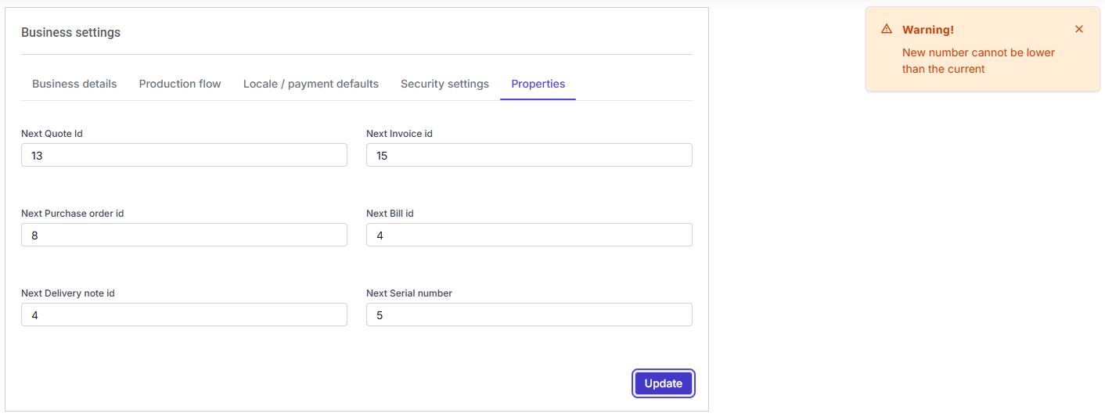Open the Security settings tab
This screenshot has width=1105, height=417.
(445, 84)
